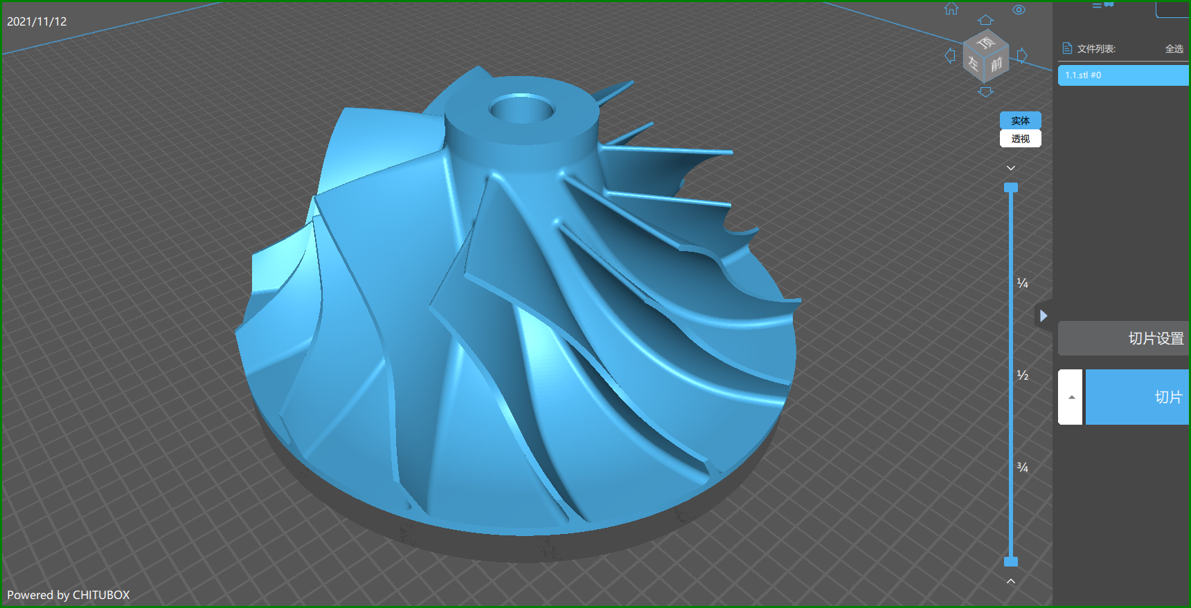Click chevron up below layer slider
This screenshot has width=1191, height=608.
[x=1011, y=581]
